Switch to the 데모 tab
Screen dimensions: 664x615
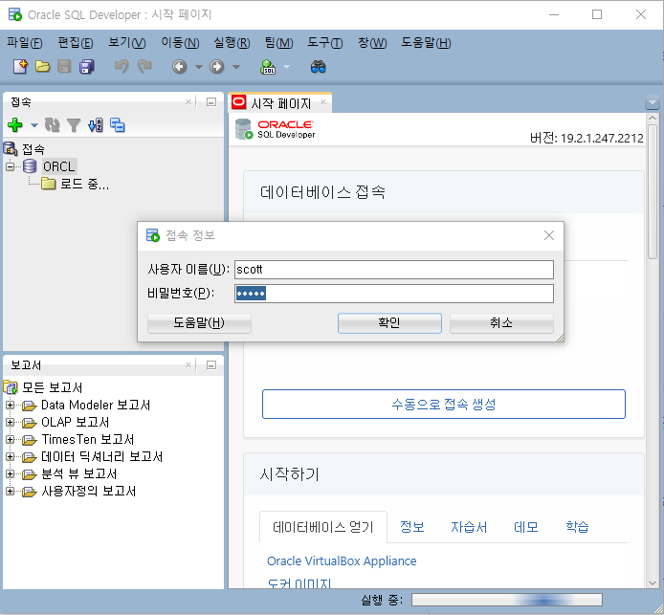pos(526,527)
